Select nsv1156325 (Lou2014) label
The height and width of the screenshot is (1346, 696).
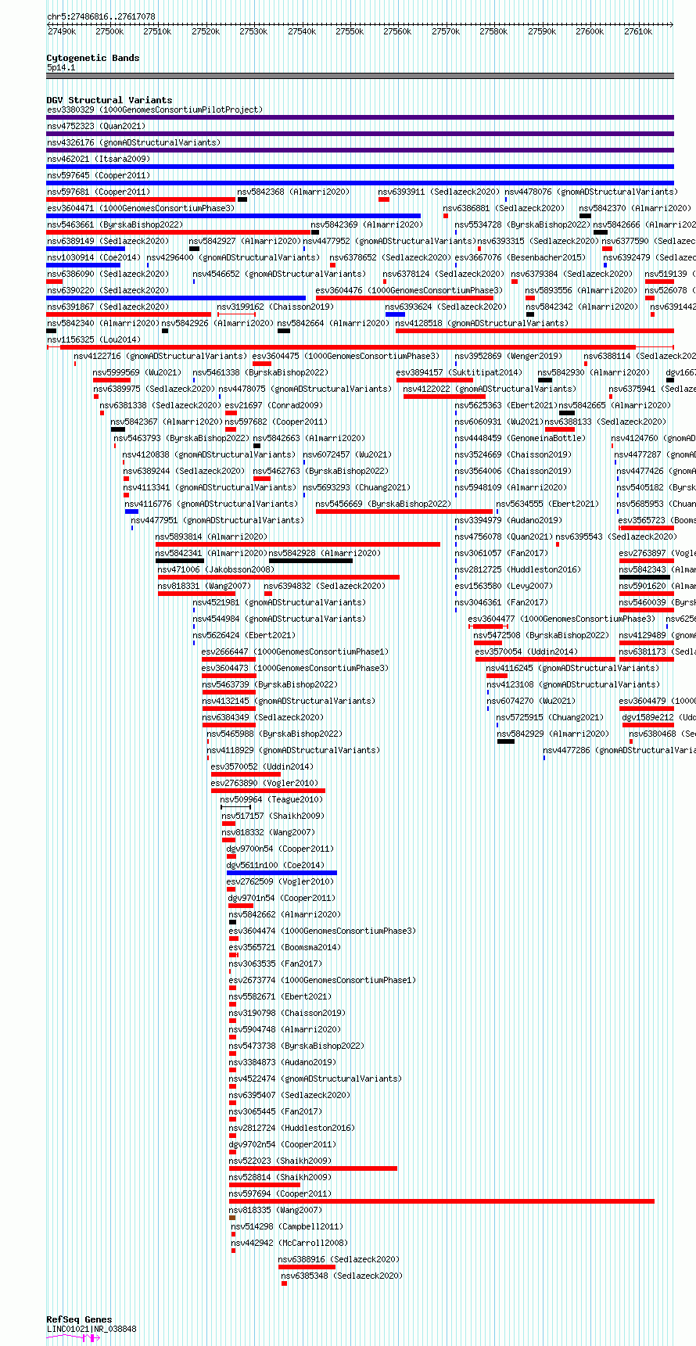[x=94, y=339]
